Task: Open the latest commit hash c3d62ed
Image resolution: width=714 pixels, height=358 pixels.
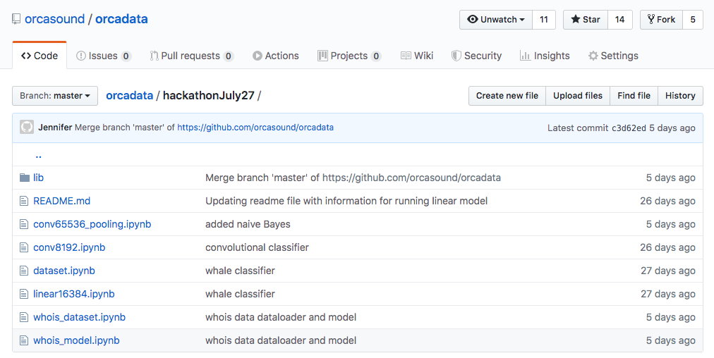Action: coord(629,128)
